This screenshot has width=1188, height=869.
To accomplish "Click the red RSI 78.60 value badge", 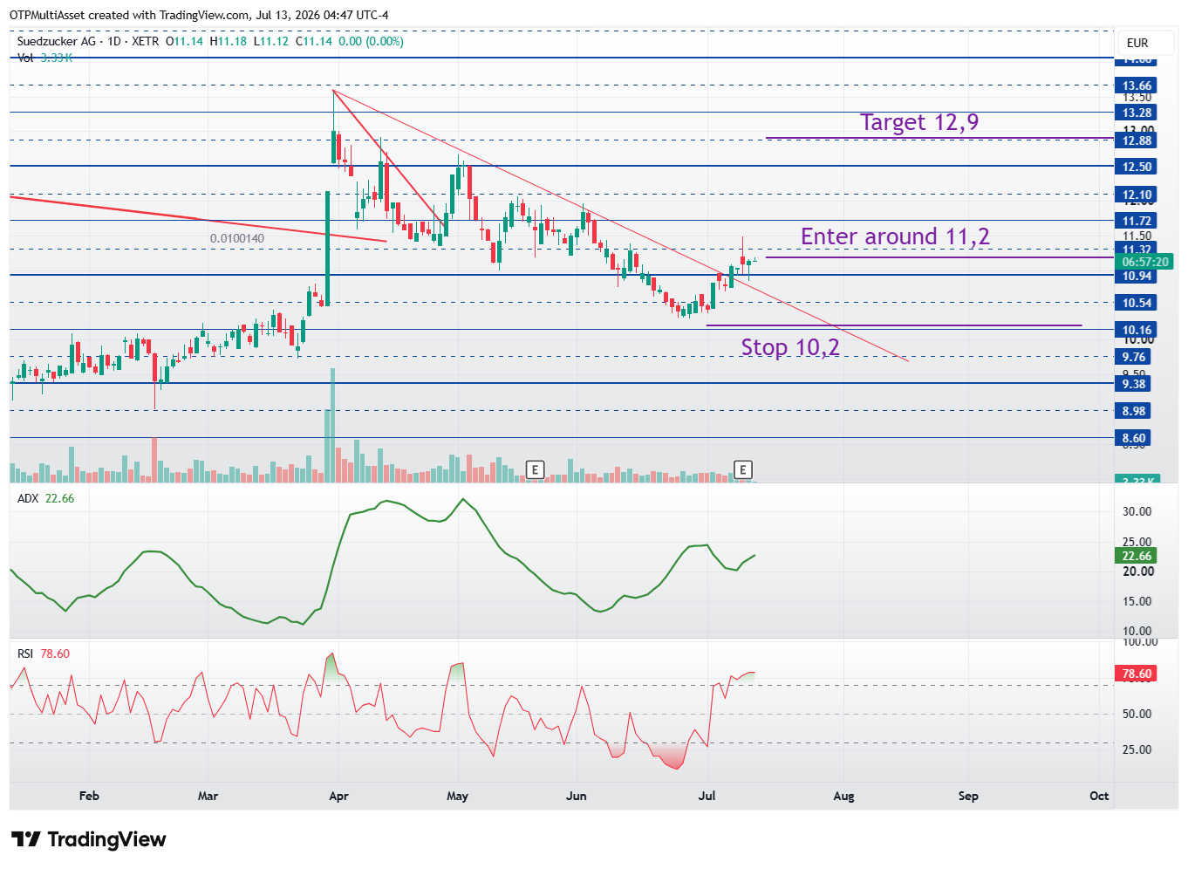I will pyautogui.click(x=1137, y=674).
